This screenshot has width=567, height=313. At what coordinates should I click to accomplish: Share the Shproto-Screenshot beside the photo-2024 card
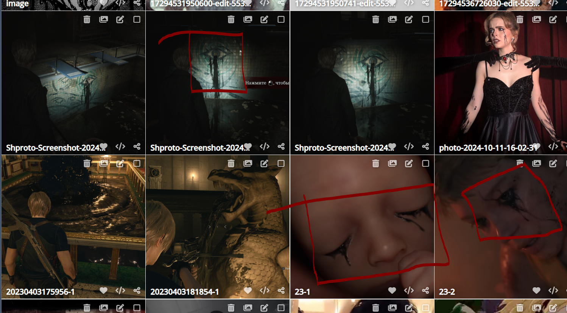(425, 146)
